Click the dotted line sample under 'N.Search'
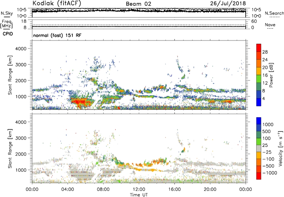 [274, 17]
